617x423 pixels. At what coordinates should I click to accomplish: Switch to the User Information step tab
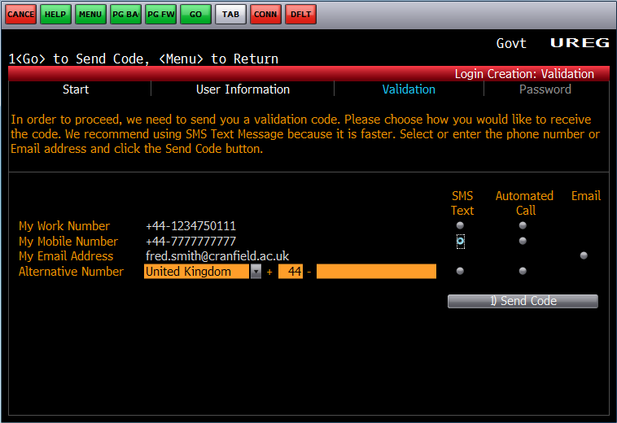click(243, 89)
